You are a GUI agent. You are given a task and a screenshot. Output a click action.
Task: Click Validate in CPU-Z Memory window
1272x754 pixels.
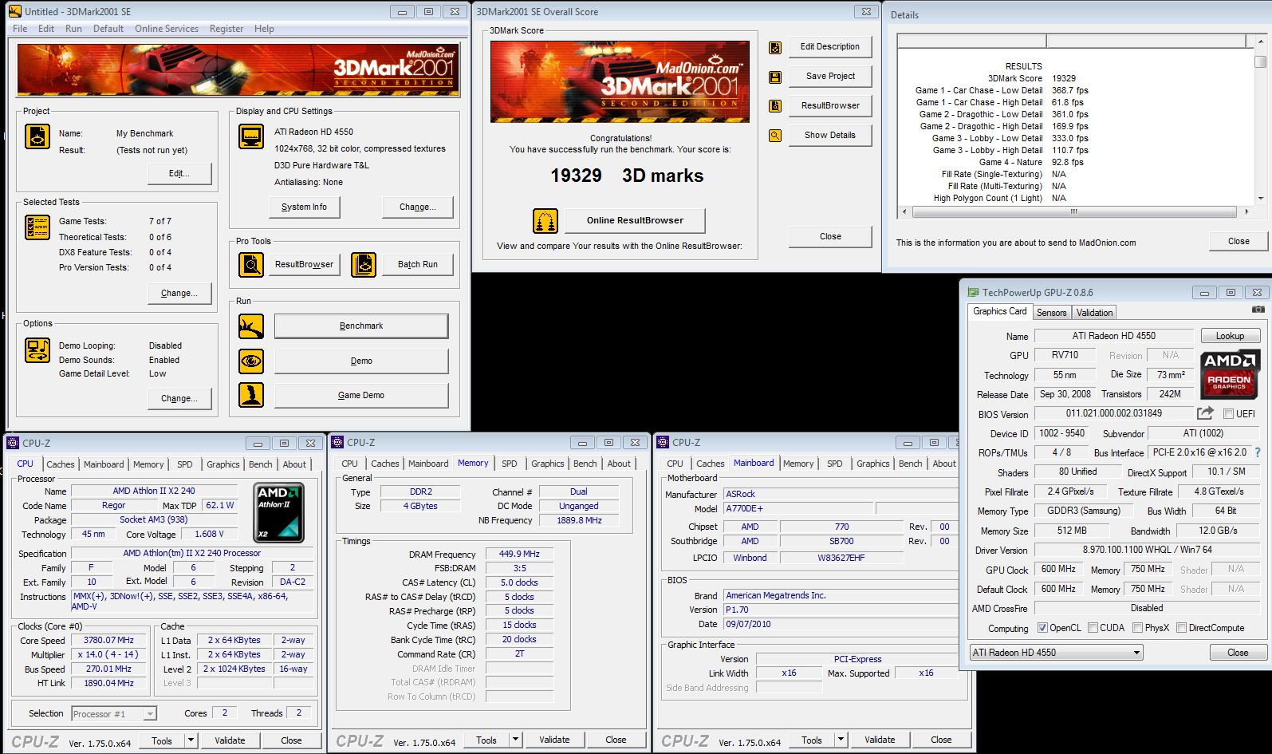point(554,740)
